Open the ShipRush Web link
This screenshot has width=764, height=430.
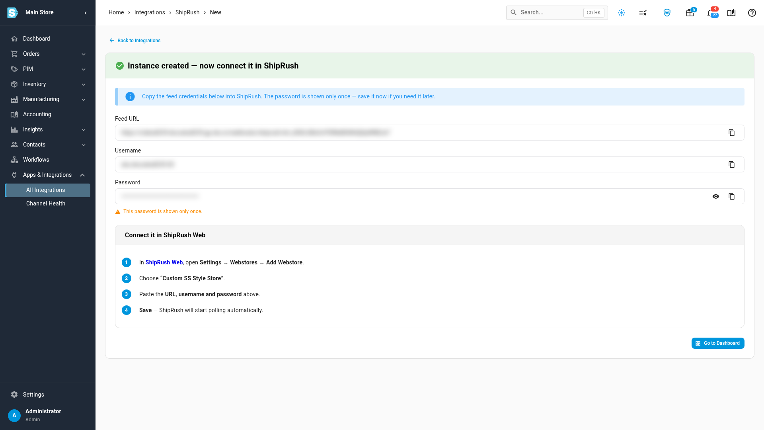tap(164, 262)
